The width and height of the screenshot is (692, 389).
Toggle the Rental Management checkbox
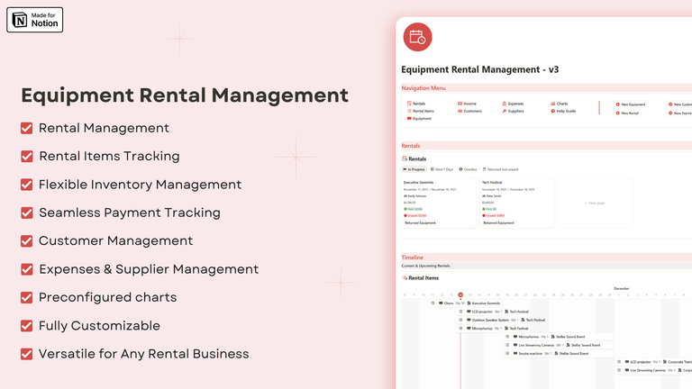27,128
